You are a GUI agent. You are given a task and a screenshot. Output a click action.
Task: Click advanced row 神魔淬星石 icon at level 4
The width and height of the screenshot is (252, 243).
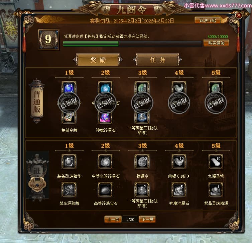[x=179, y=189]
